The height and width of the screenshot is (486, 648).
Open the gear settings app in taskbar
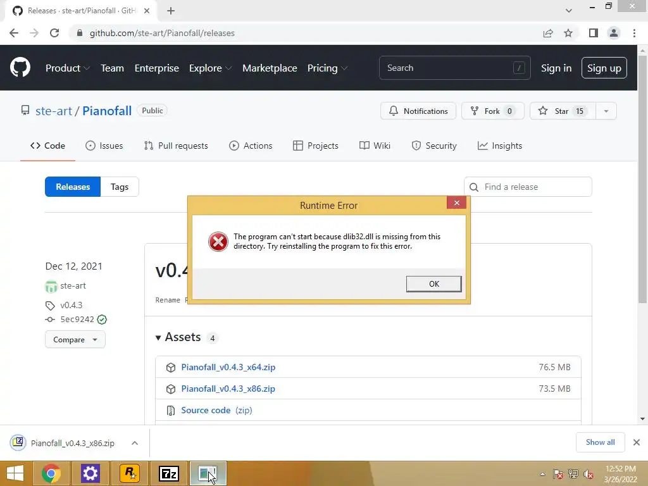pyautogui.click(x=90, y=473)
